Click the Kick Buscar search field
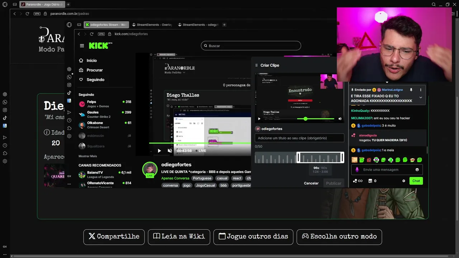 251,46
